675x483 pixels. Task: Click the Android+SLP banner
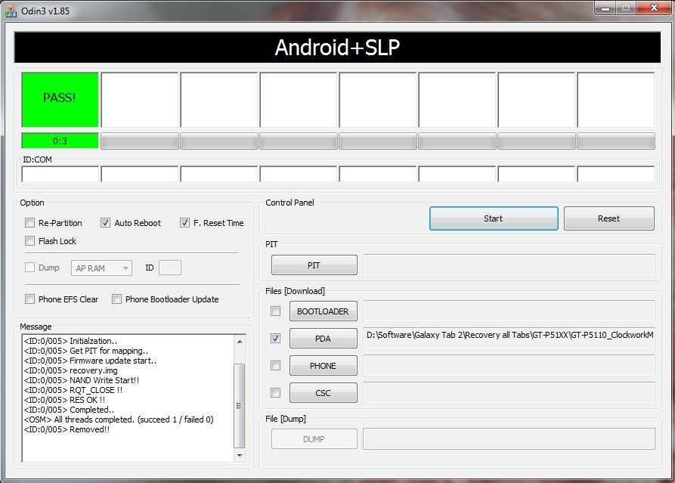pos(337,48)
